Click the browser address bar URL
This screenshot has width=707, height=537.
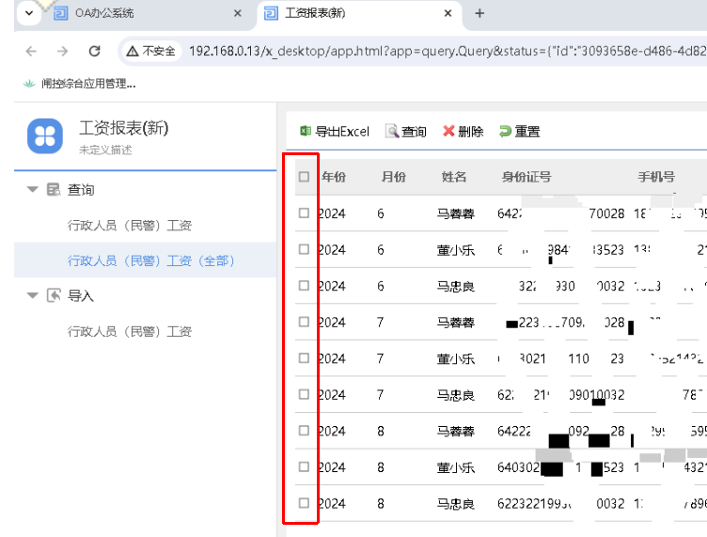point(447,51)
